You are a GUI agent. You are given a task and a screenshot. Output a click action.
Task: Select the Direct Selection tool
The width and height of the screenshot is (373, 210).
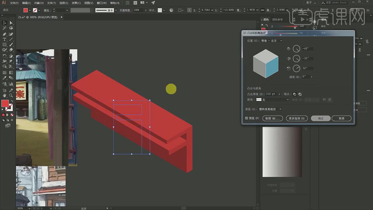11,23
